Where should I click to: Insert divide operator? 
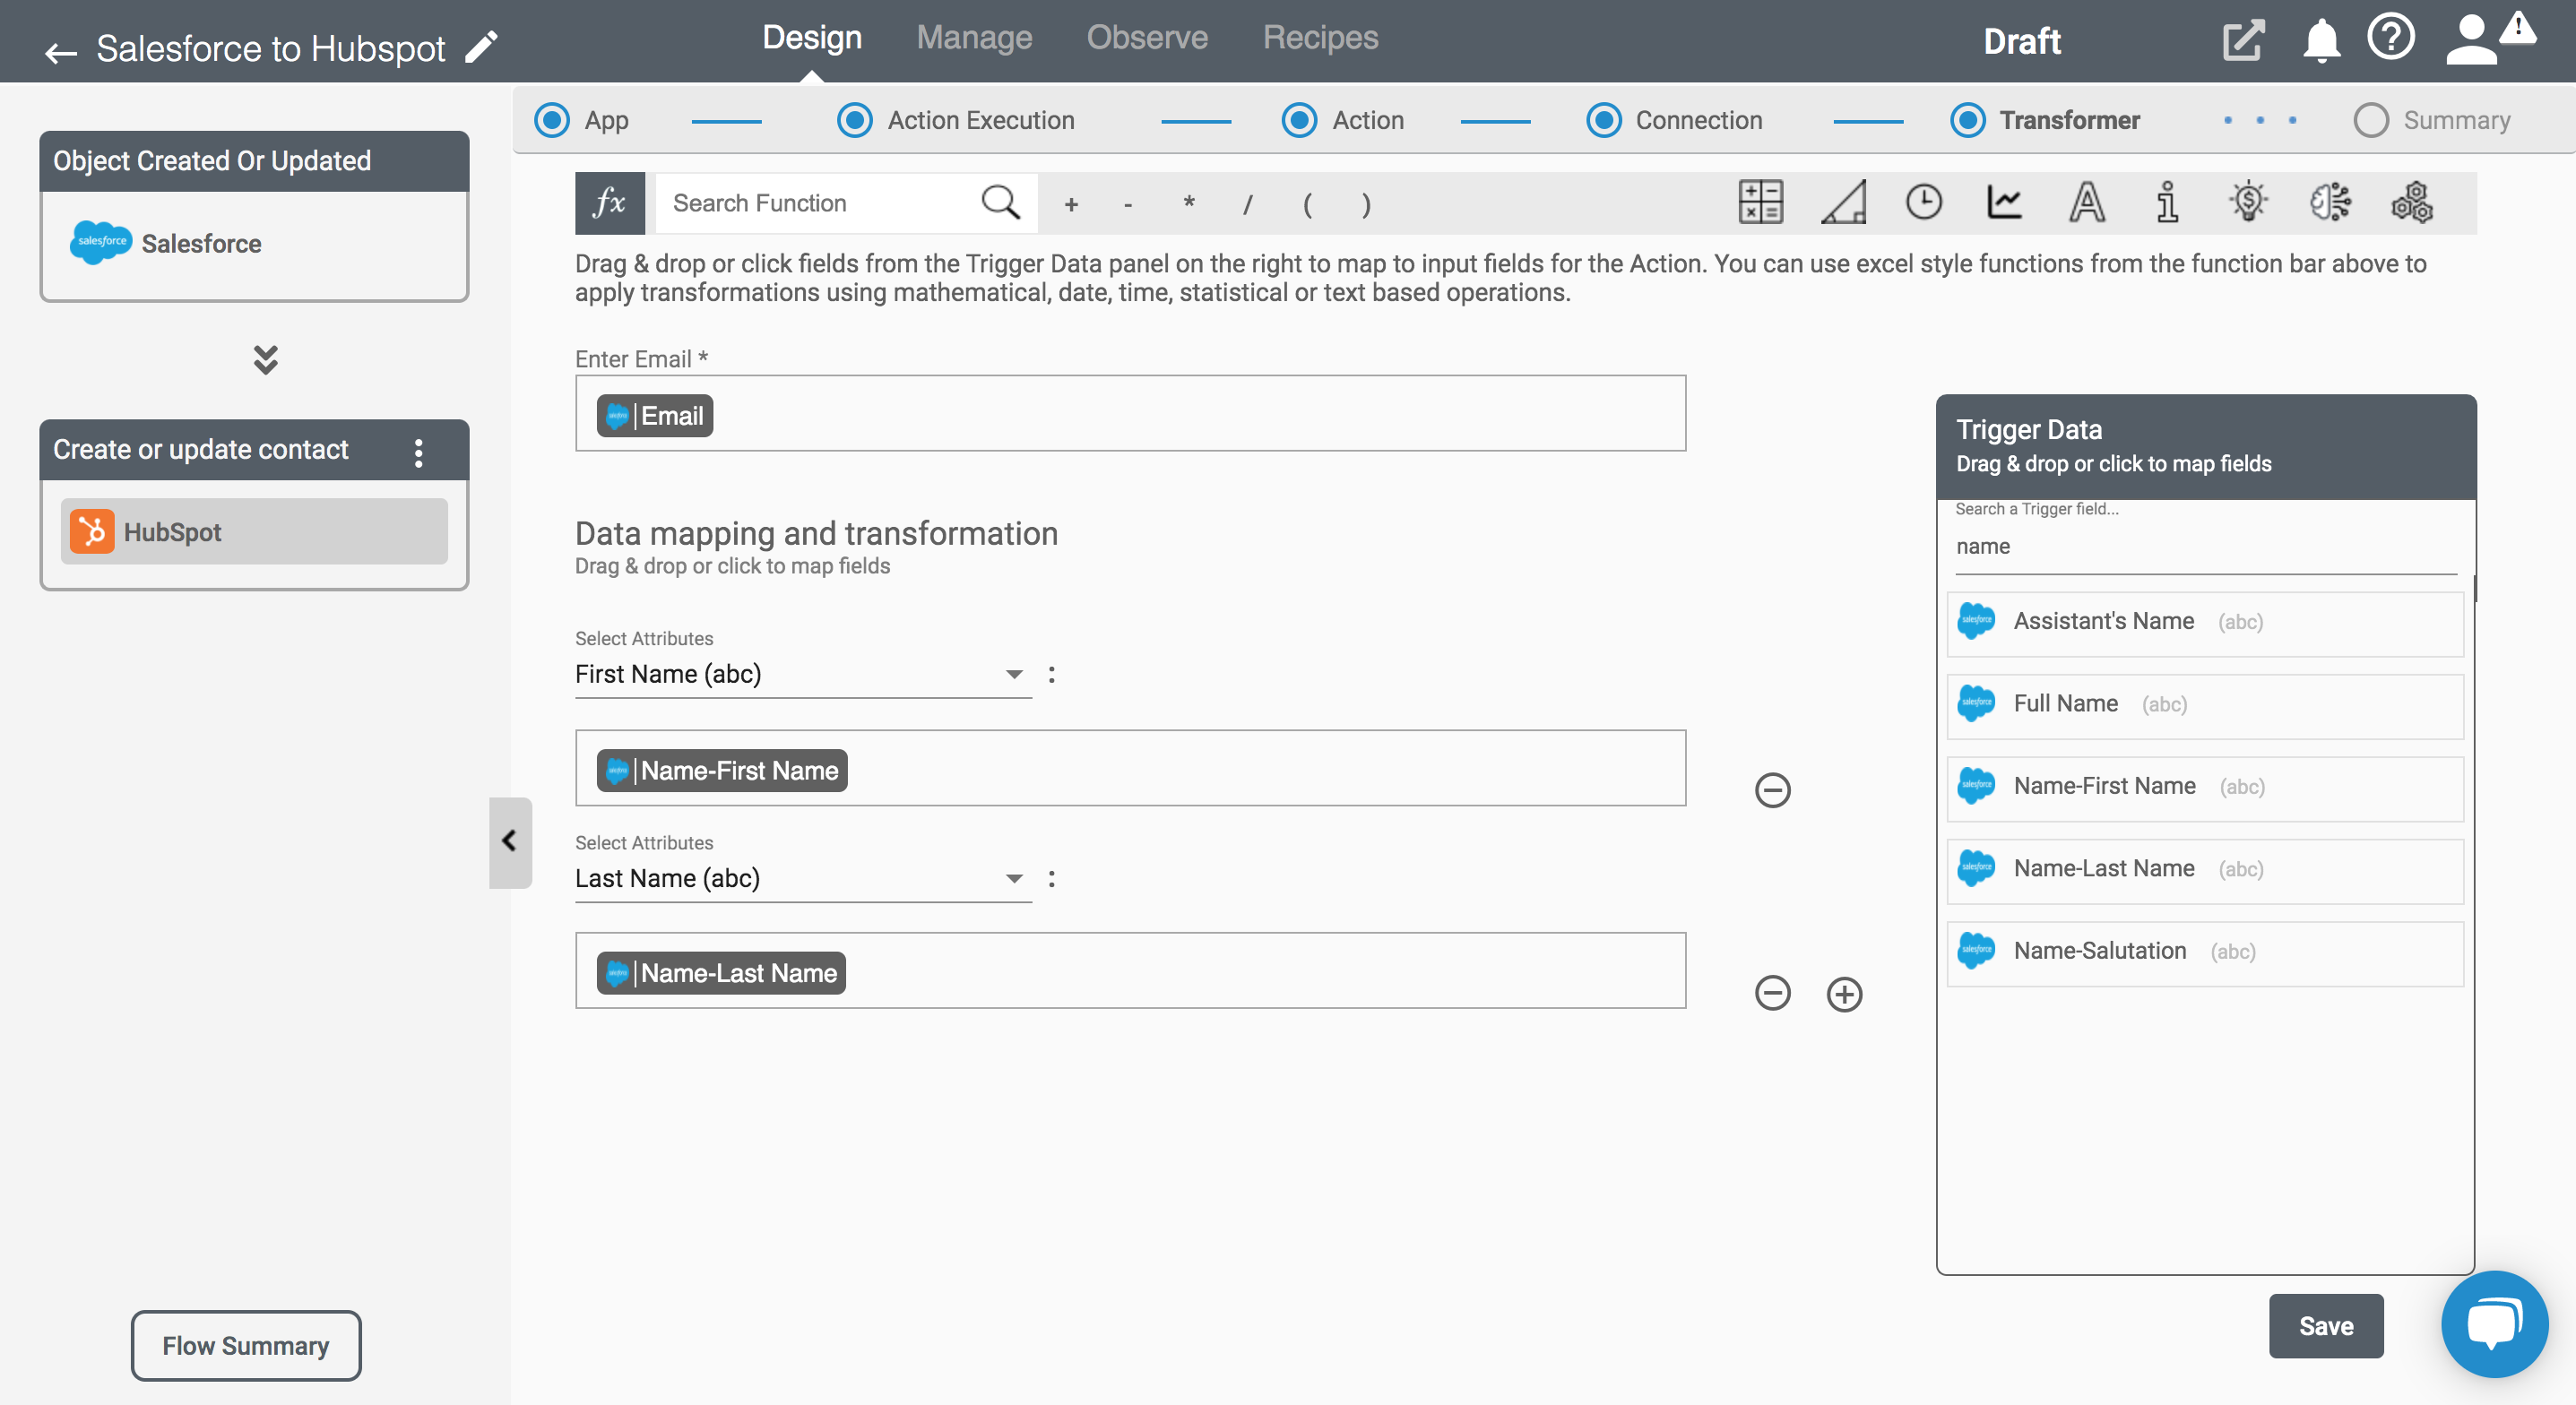coord(1247,204)
